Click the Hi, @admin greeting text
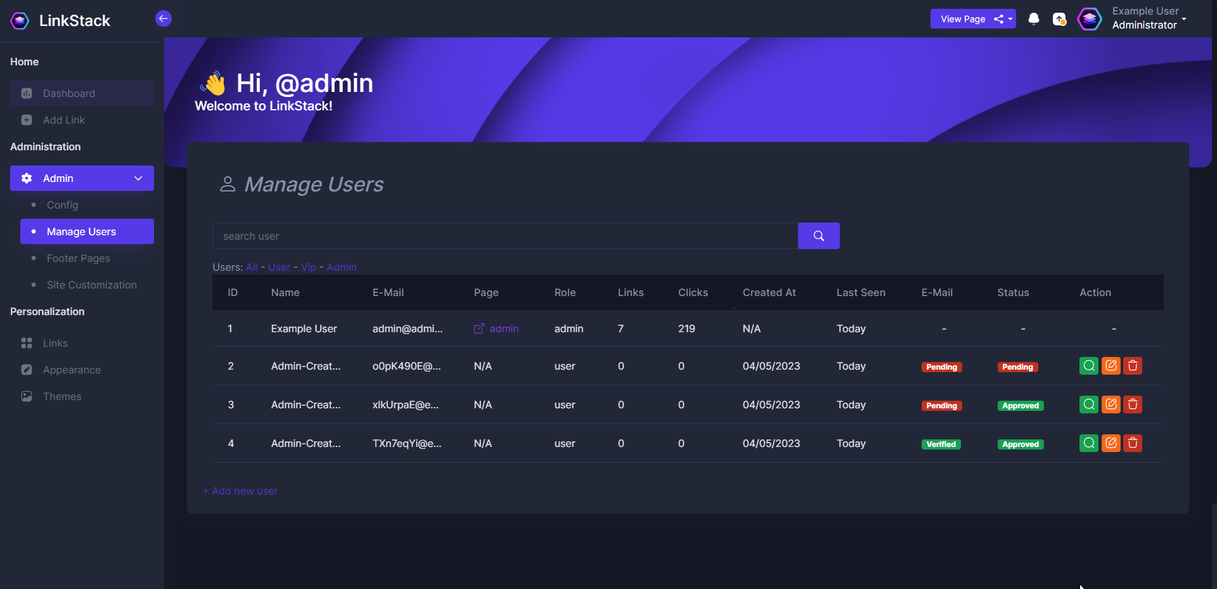This screenshot has width=1217, height=589. (305, 83)
